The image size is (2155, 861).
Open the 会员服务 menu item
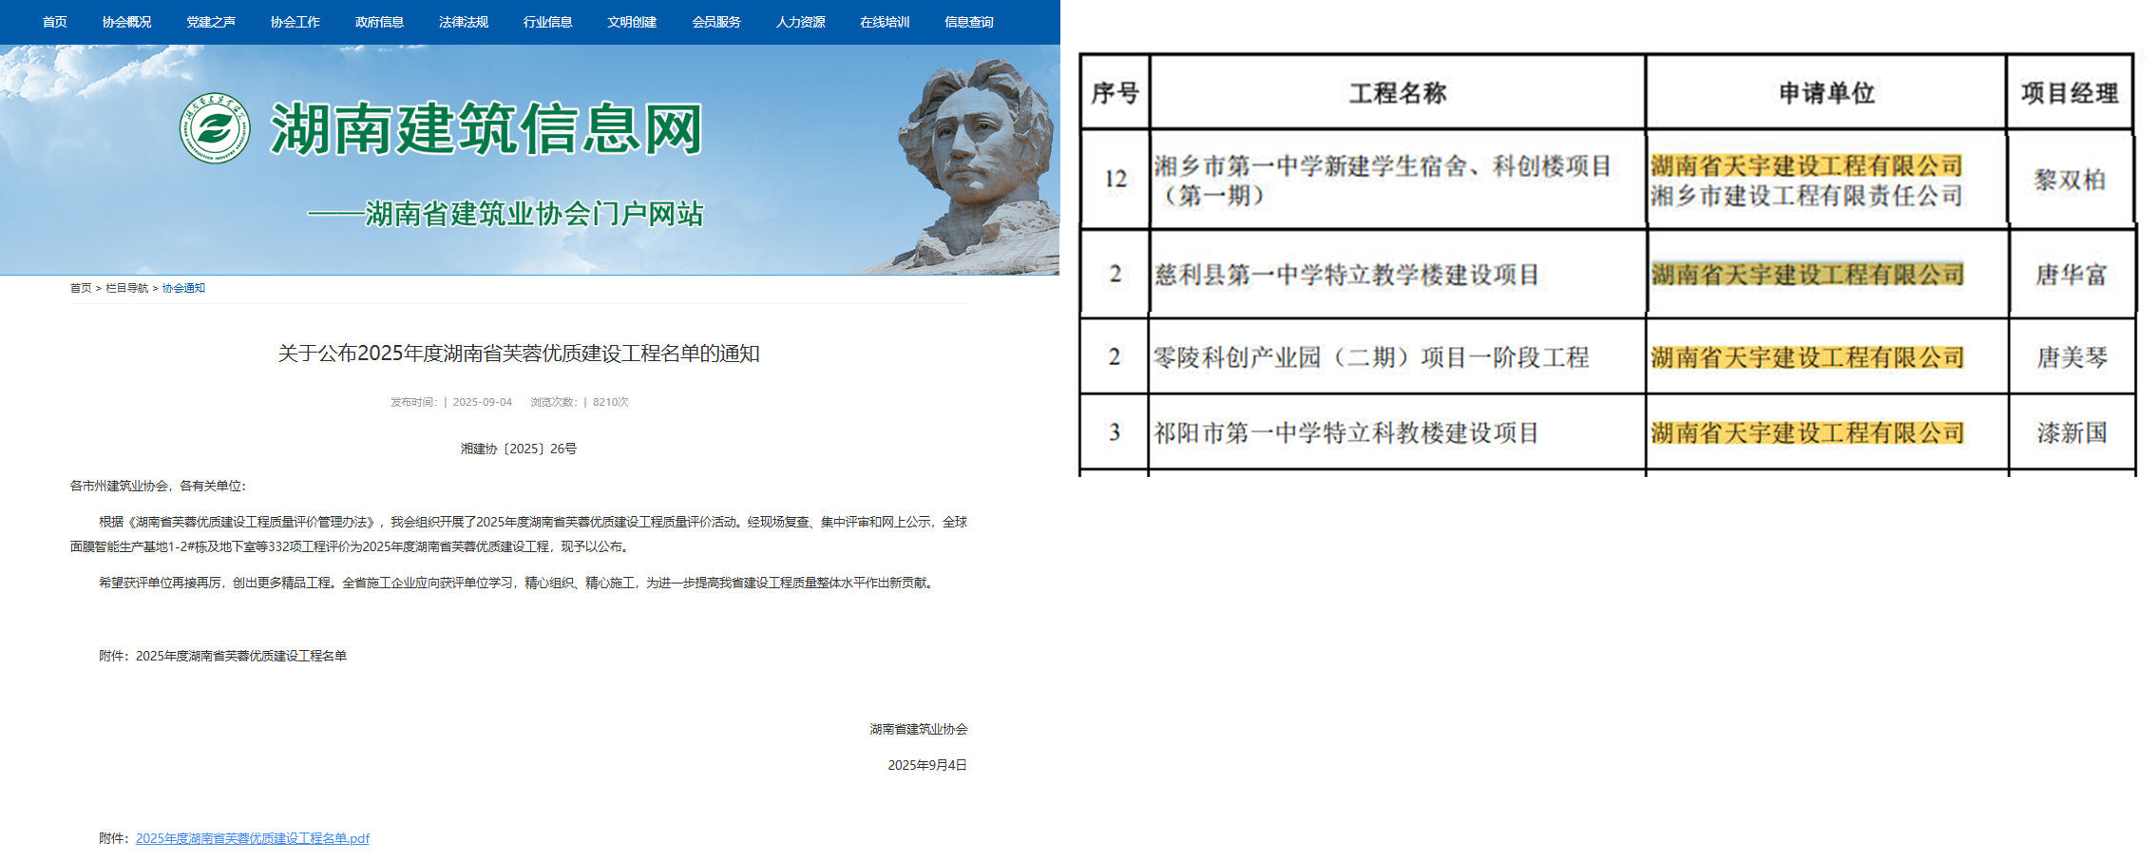[x=716, y=22]
